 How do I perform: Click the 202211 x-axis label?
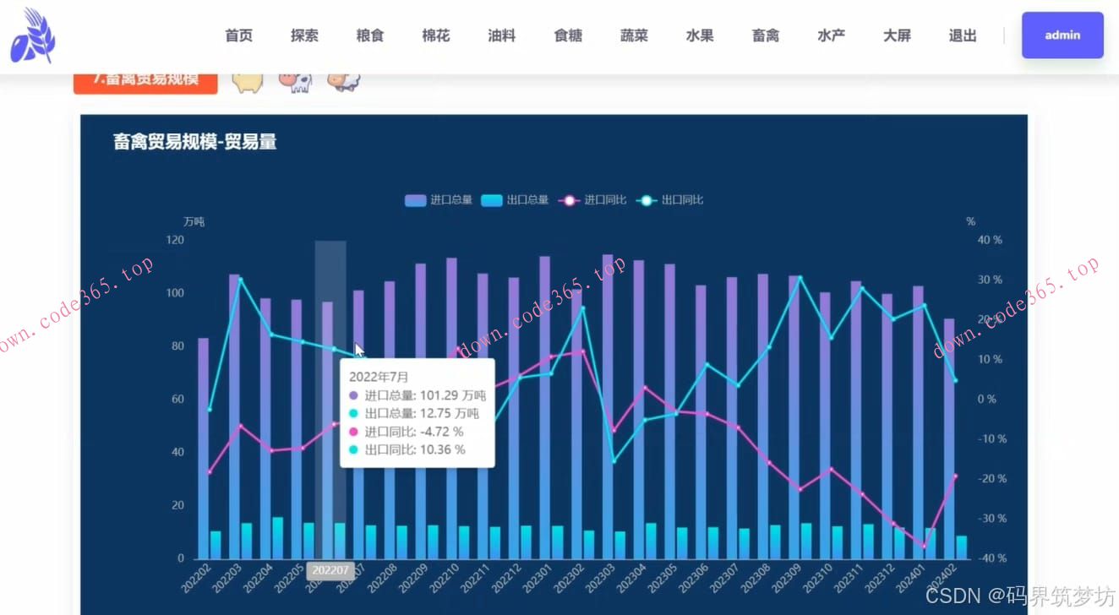tap(478, 578)
